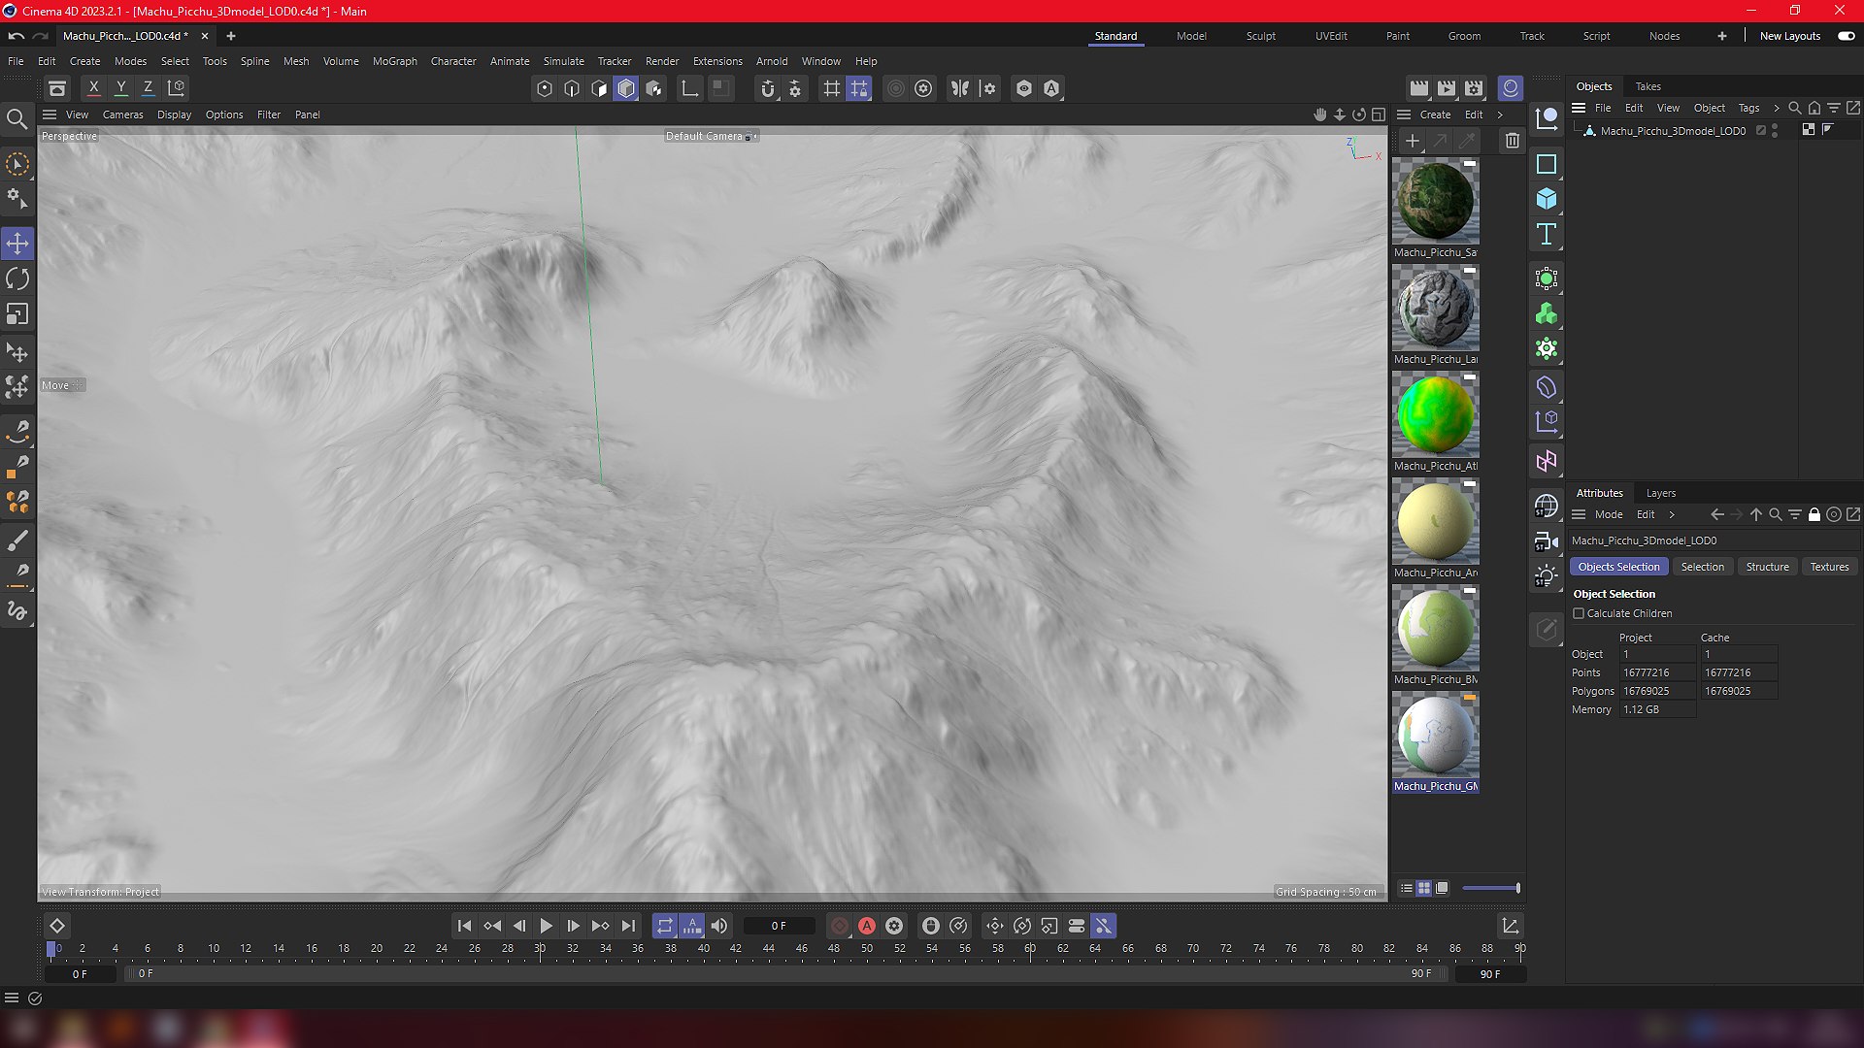The width and height of the screenshot is (1864, 1048).
Task: Click the Render View clapperboard icon
Action: click(1419, 88)
